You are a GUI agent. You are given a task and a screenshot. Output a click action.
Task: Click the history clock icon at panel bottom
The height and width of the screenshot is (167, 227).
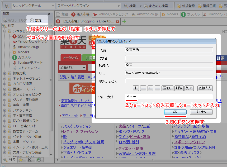click(x=39, y=160)
